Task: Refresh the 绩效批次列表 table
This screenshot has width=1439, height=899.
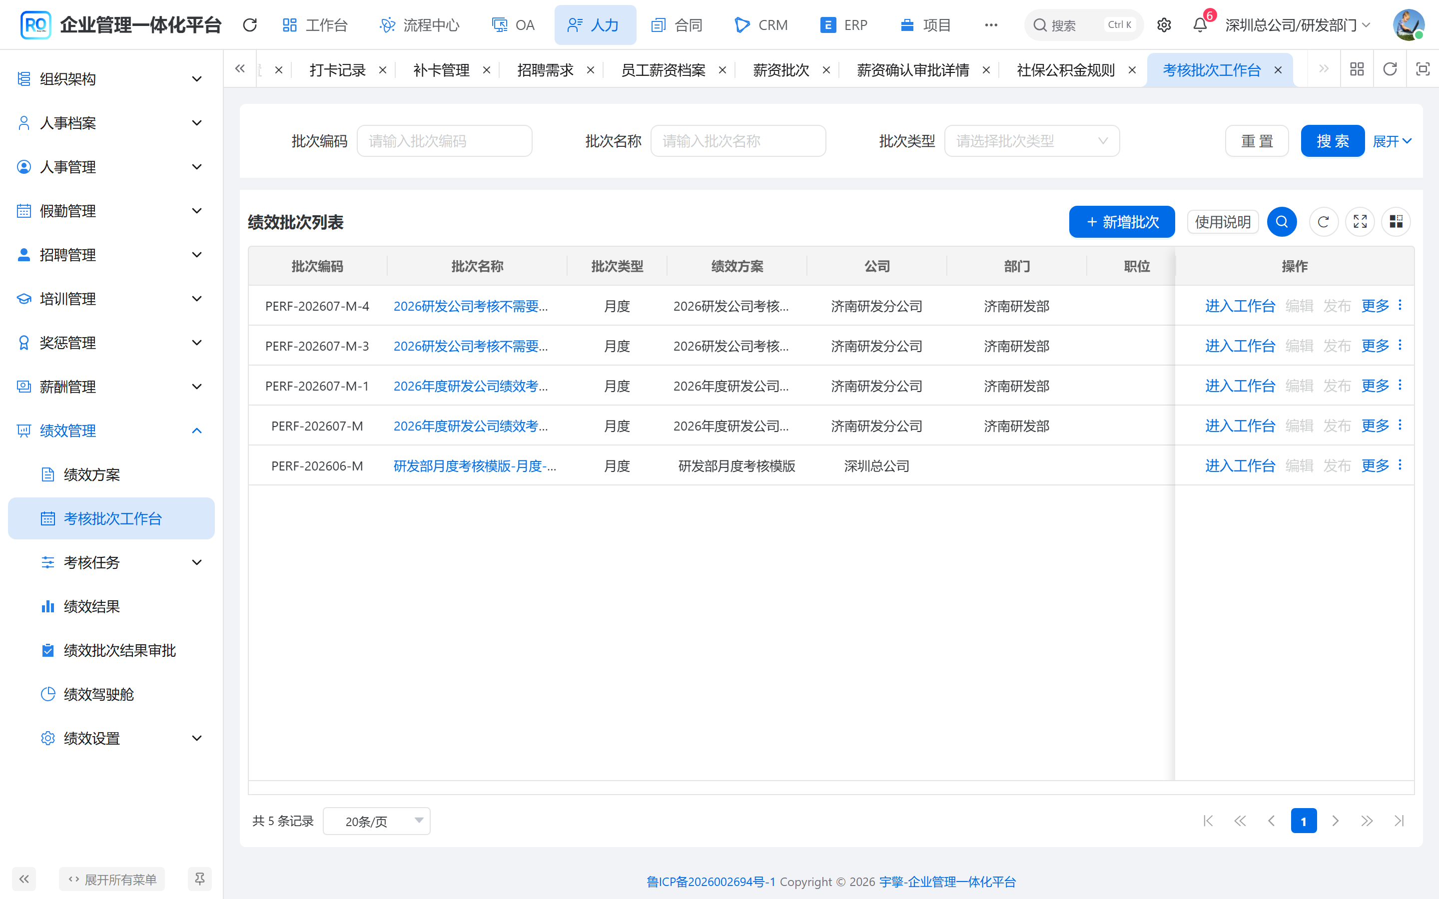Action: 1323,222
